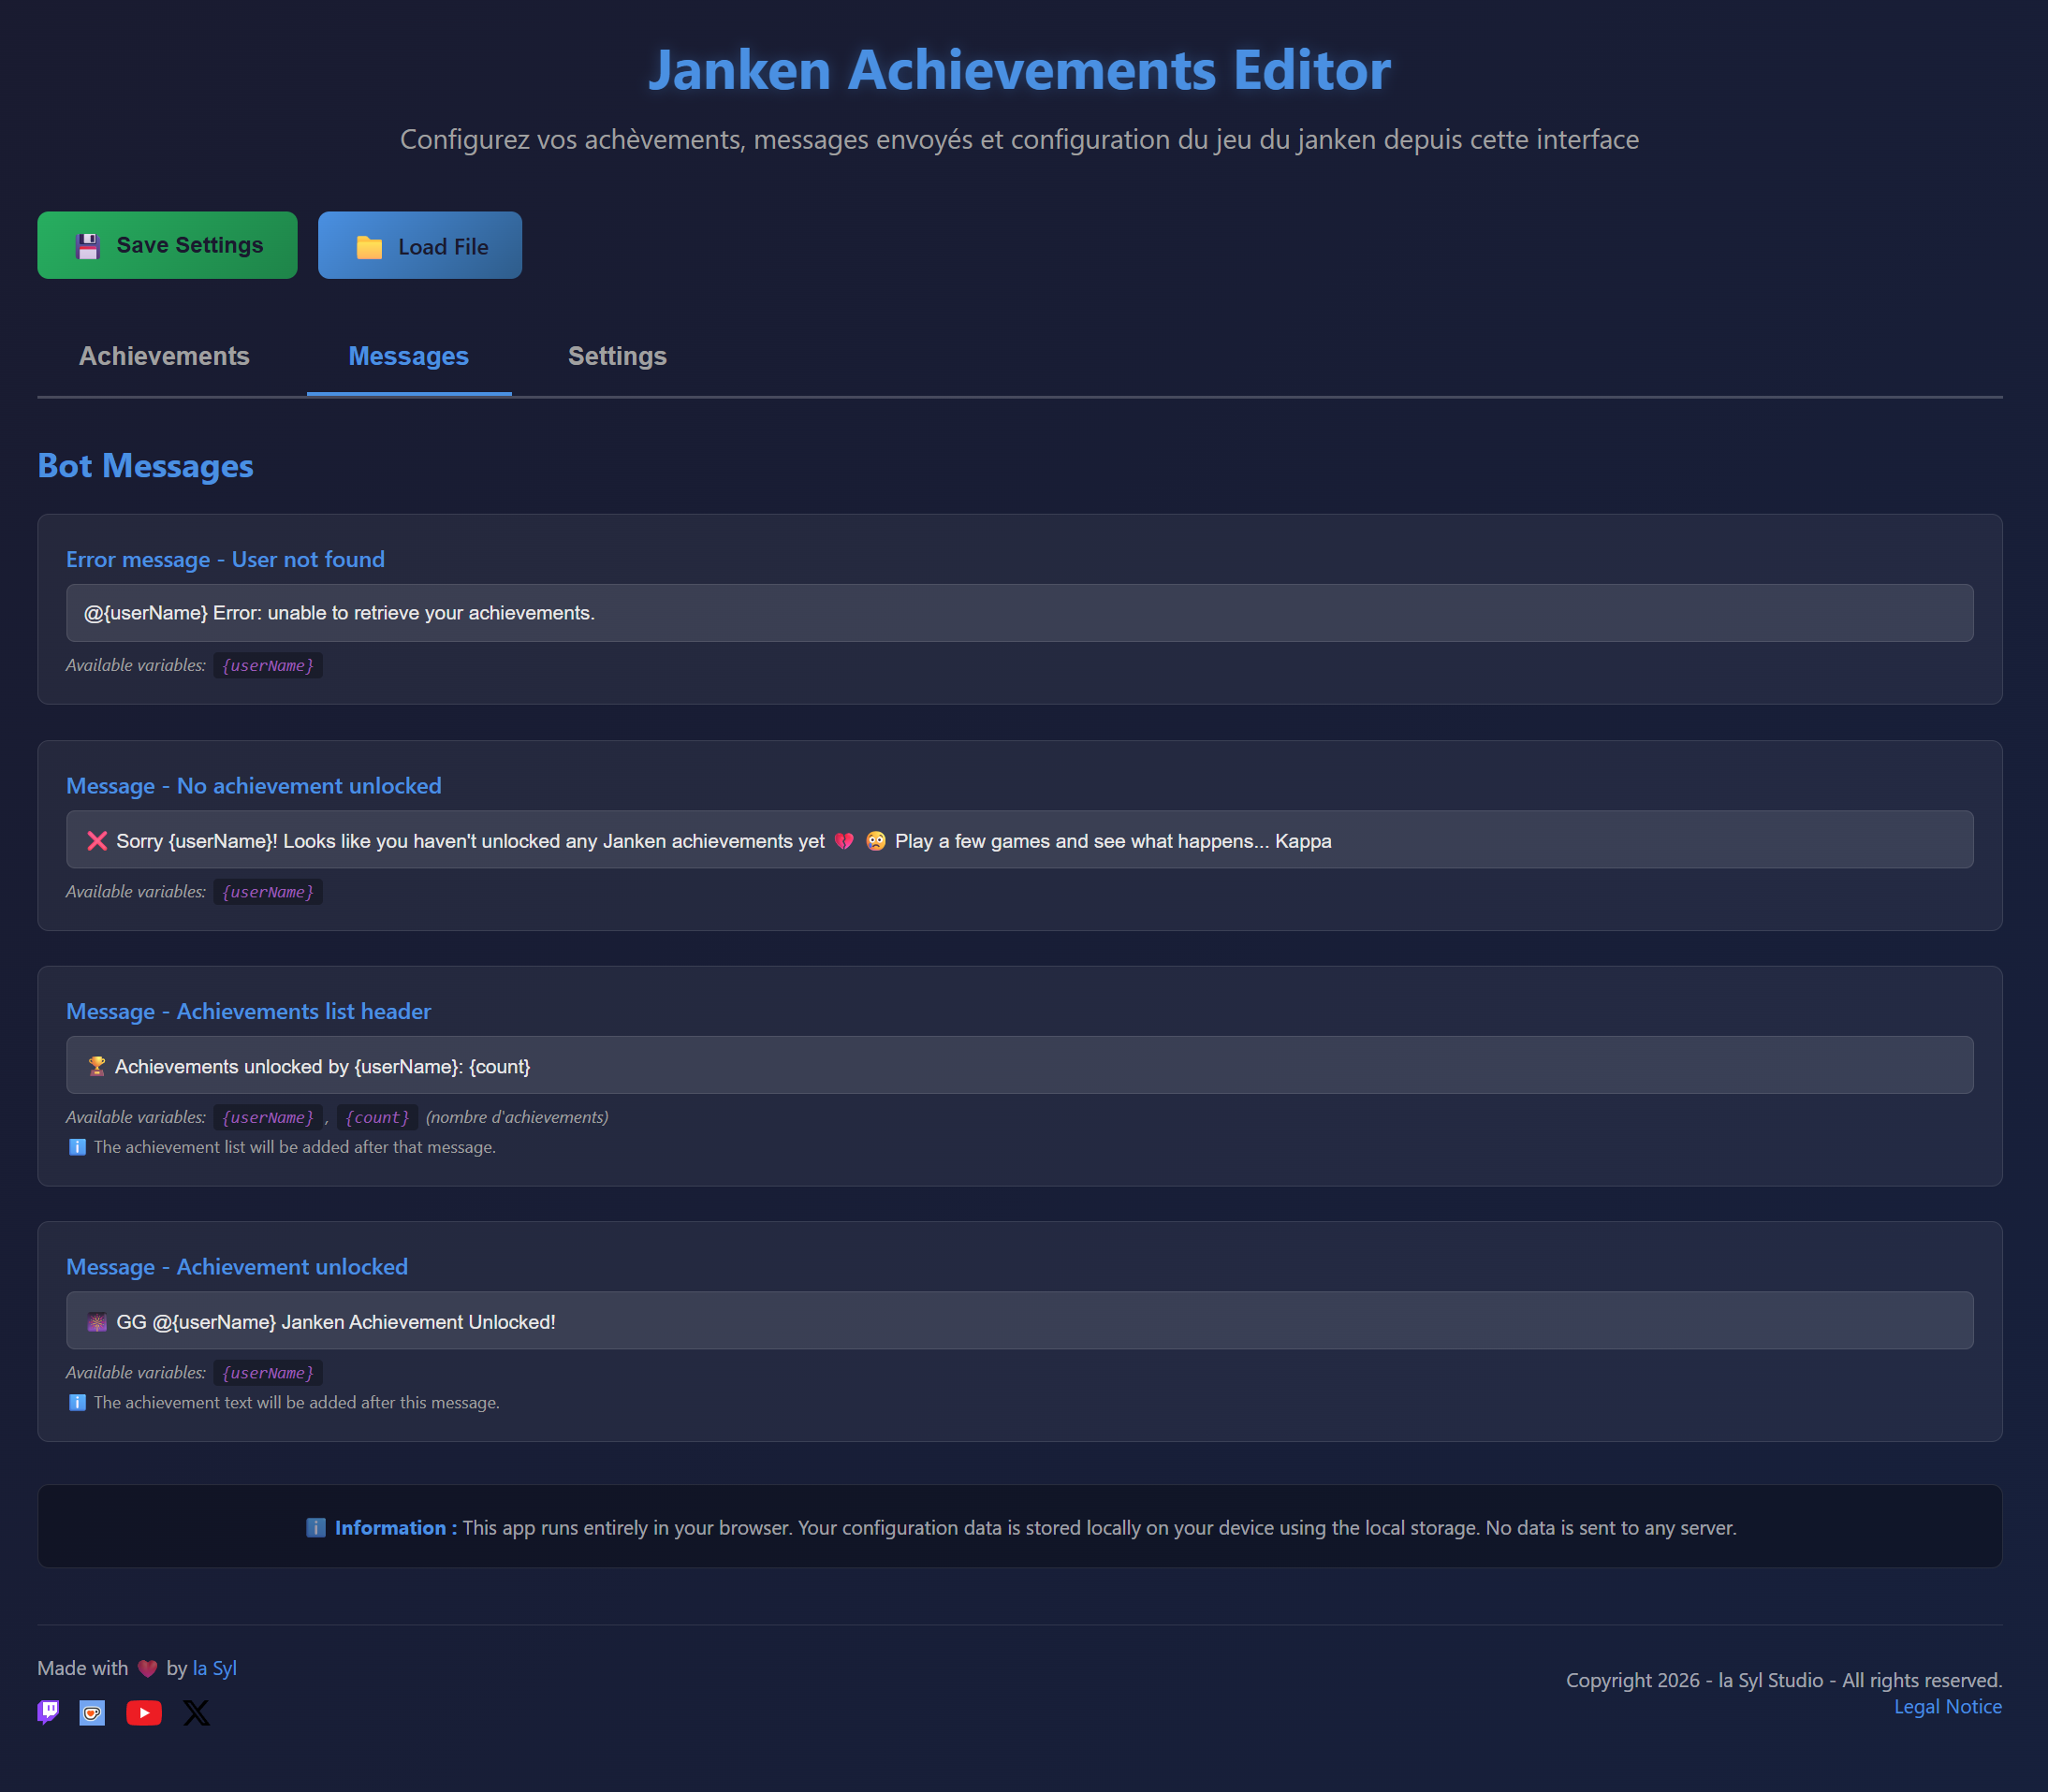
Task: Click the info icon beside 'achievement list will be added'
Action: tap(77, 1147)
